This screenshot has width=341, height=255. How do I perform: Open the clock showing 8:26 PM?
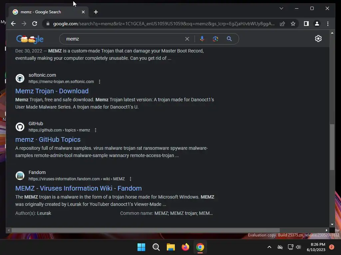316,247
